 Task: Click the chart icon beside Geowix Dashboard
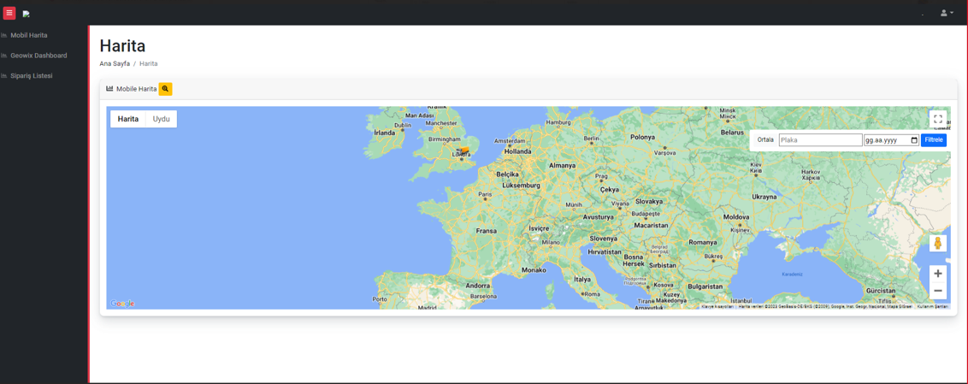4,56
